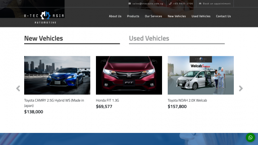Click the $138,000 price text

pyautogui.click(x=33, y=112)
